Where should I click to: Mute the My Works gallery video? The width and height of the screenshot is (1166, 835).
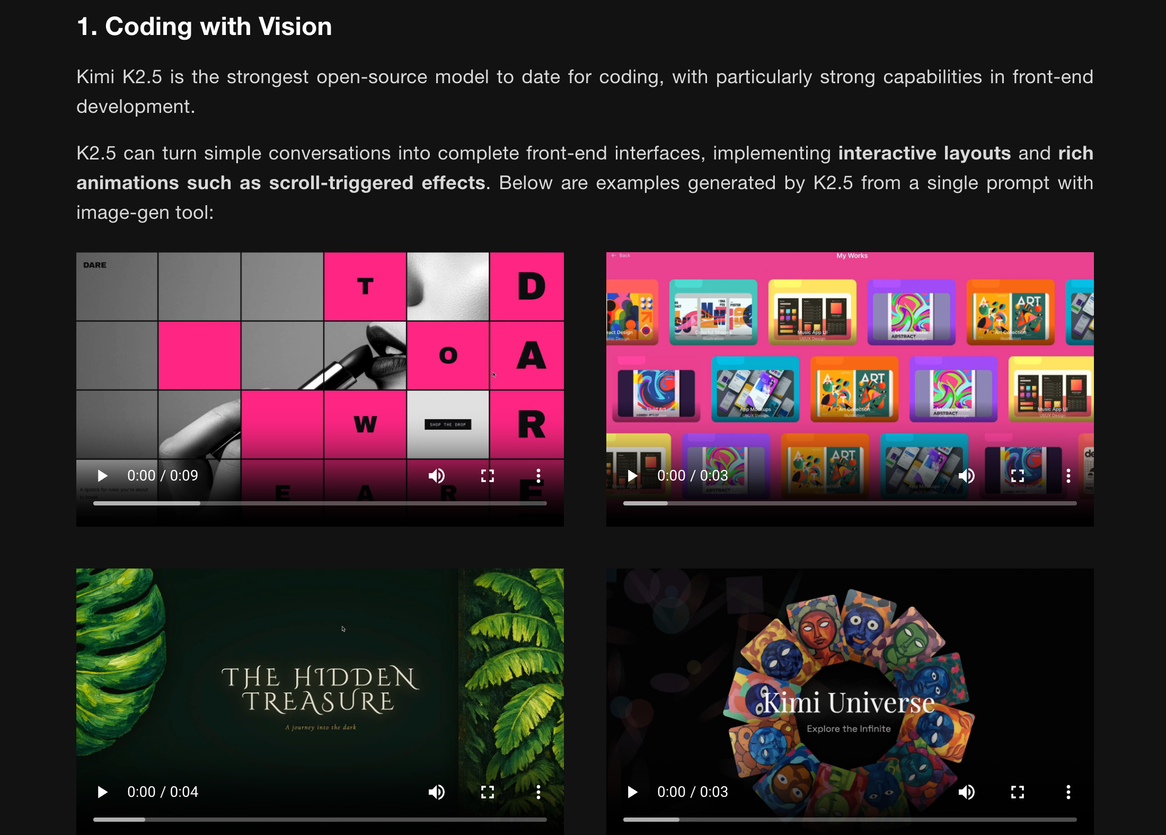tap(966, 476)
